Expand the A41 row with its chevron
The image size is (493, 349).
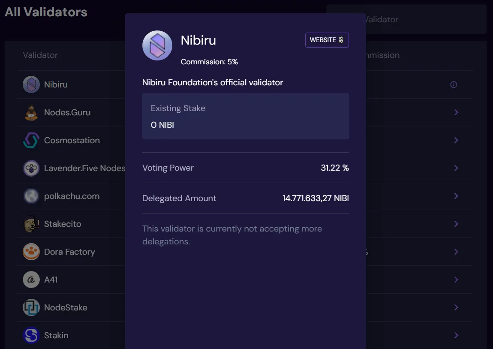456,280
